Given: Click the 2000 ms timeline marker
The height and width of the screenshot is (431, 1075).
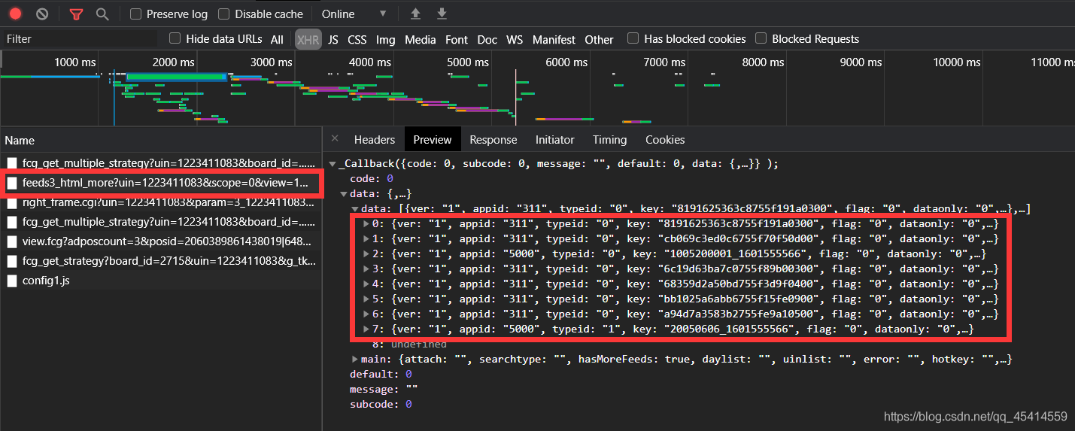Looking at the screenshot, I should point(173,62).
